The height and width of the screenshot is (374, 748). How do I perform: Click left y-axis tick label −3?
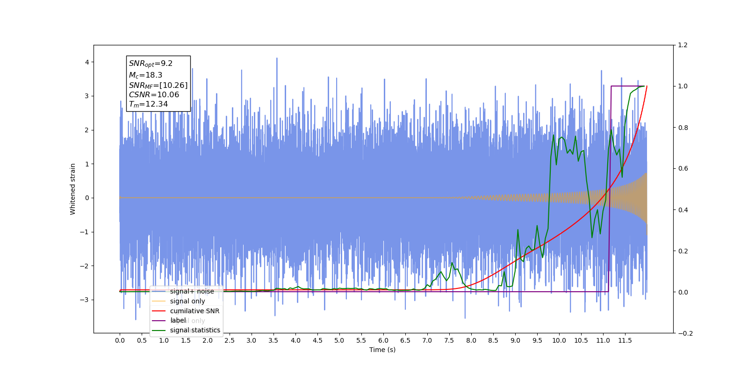click(84, 300)
